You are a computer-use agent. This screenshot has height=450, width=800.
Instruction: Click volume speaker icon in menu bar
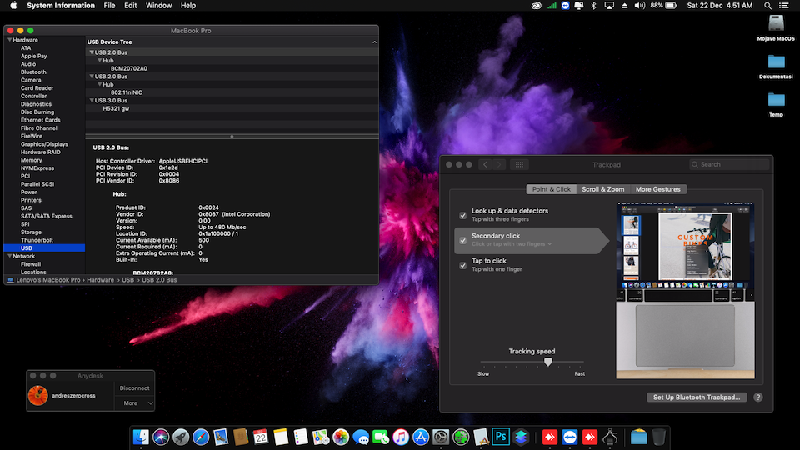pos(639,6)
